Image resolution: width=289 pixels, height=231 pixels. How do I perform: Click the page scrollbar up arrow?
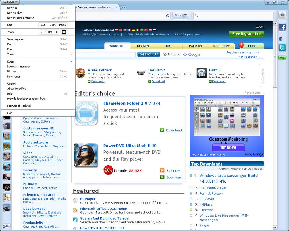coord(275,23)
